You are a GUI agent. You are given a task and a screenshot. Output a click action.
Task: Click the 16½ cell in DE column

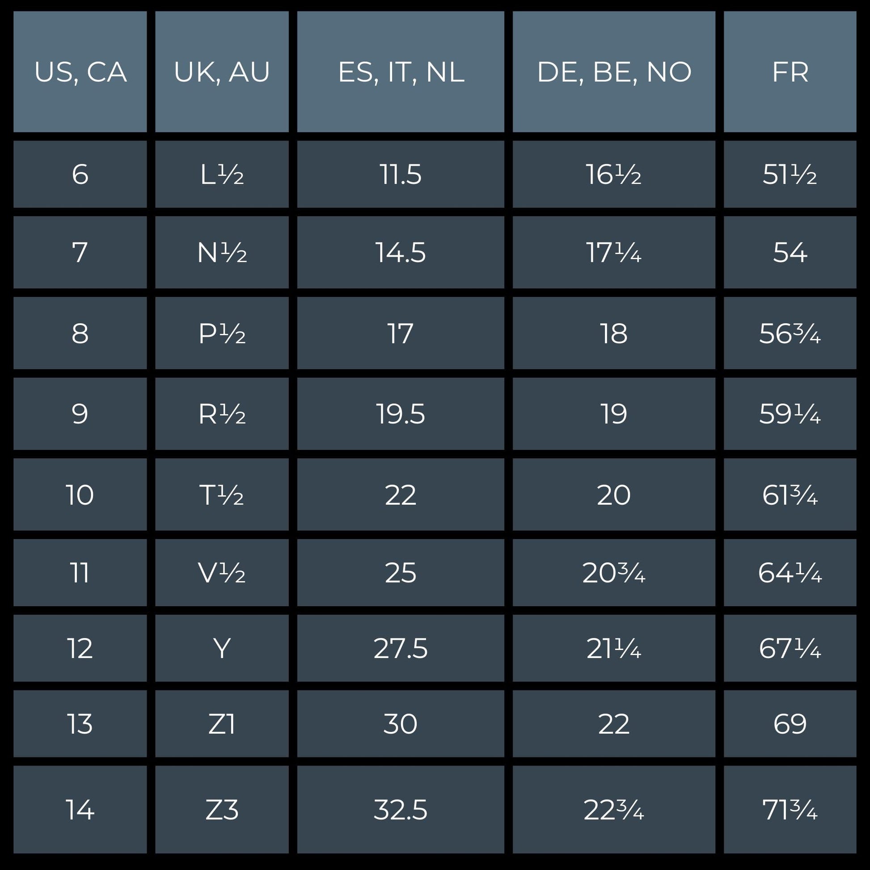click(614, 174)
